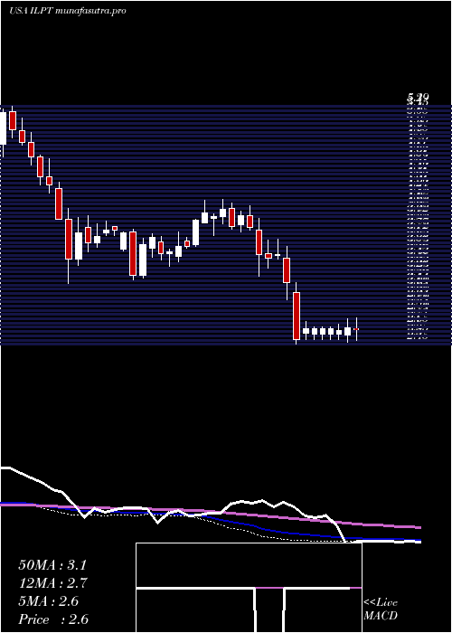Click the 50MA : 3.1 reading
The height and width of the screenshot is (633, 452).
(x=52, y=565)
